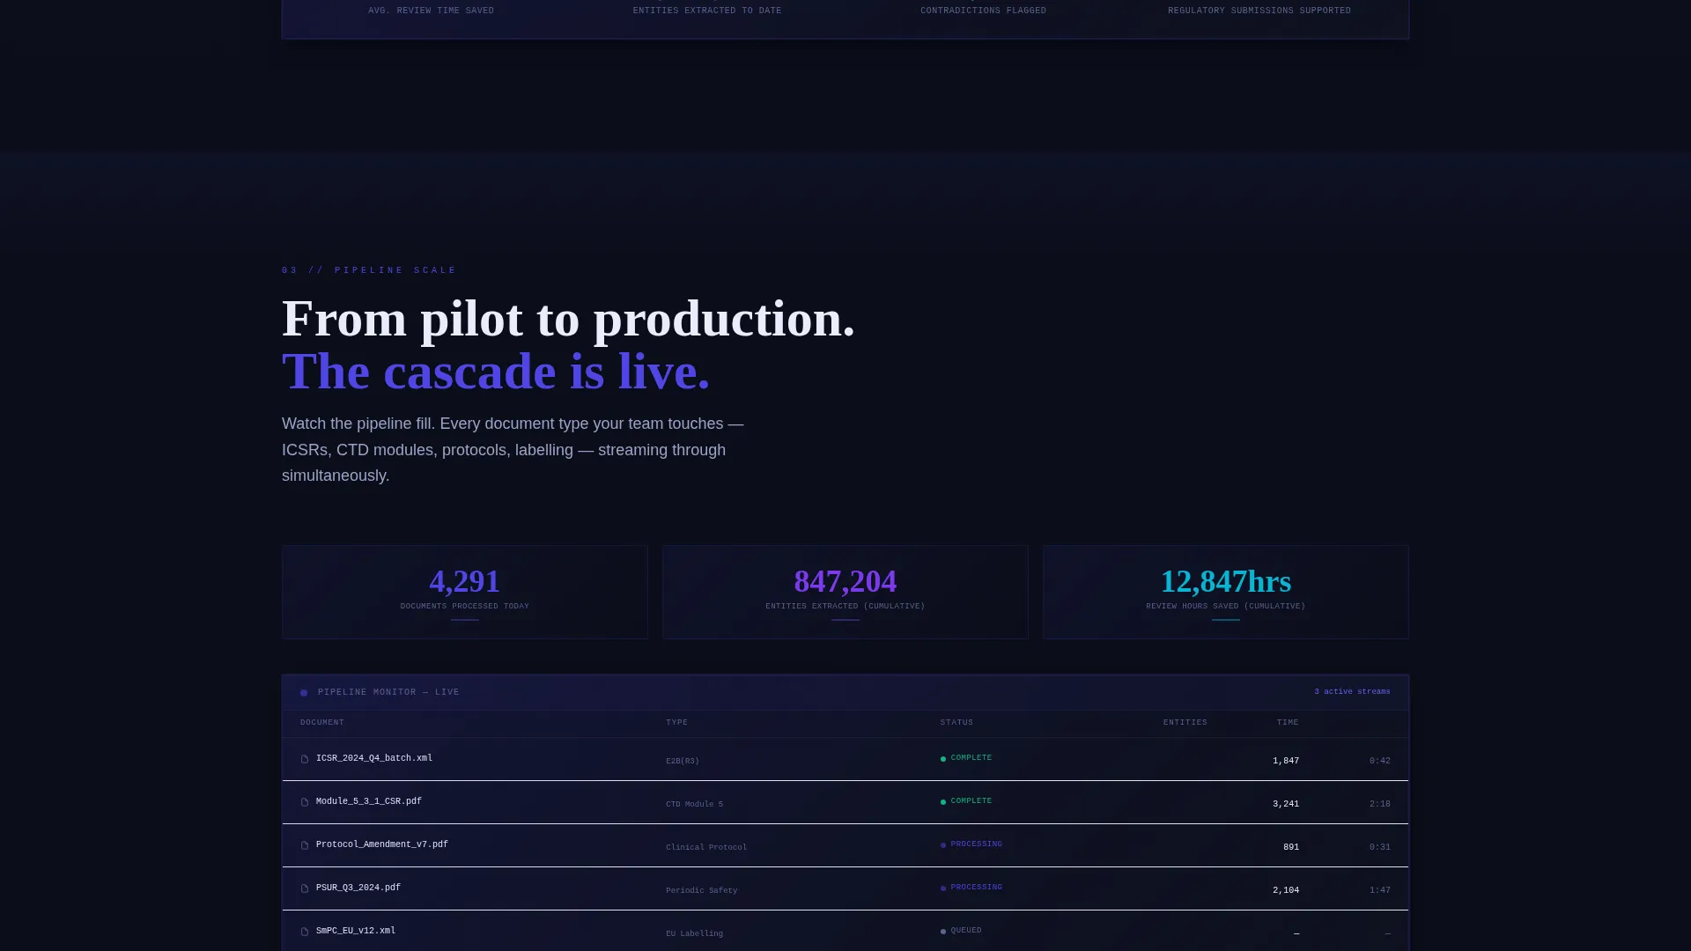Click the time value '0:42'
1691x951 pixels.
click(1380, 762)
